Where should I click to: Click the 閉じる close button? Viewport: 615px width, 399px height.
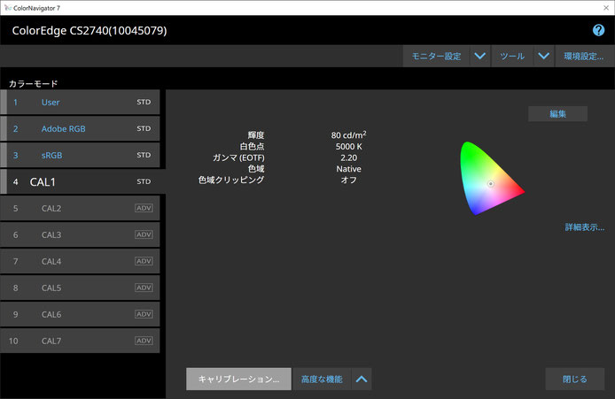pyautogui.click(x=575, y=379)
